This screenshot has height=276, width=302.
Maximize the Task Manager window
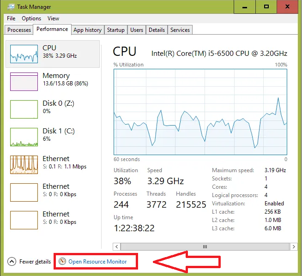266,7
